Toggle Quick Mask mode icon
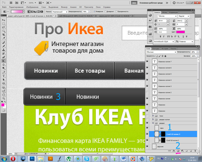This screenshot has height=162, width=202. (3, 110)
